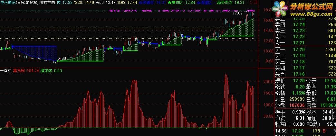This screenshot has width=336, height=136.
Task: Select the 买四 bid price 17.17
Action: 299,68
